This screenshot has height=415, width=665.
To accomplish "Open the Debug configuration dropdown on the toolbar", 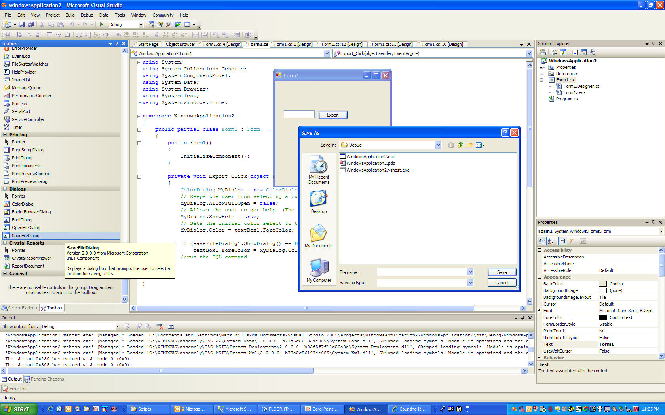I will [x=141, y=24].
